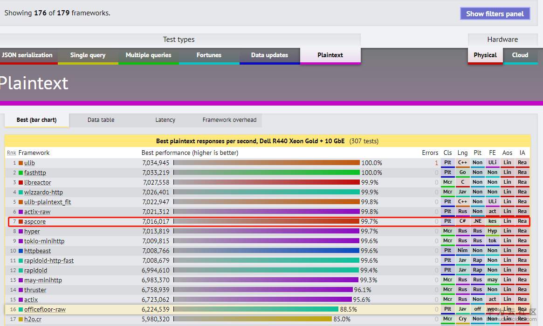
Task: Click the C# language tag for aspcore
Action: 463,221
